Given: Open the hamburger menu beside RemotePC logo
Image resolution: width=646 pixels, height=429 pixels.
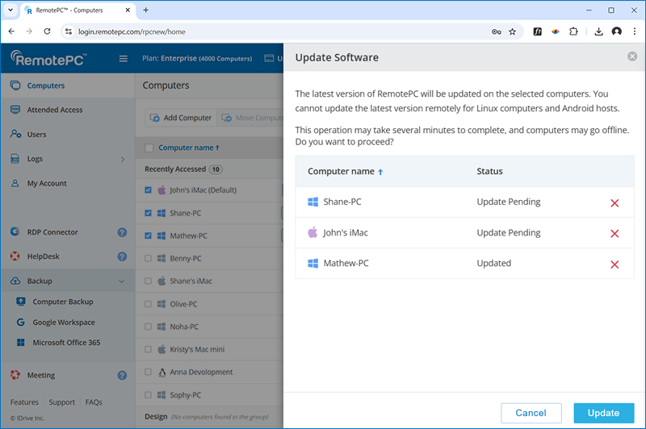Looking at the screenshot, I should click(x=124, y=58).
